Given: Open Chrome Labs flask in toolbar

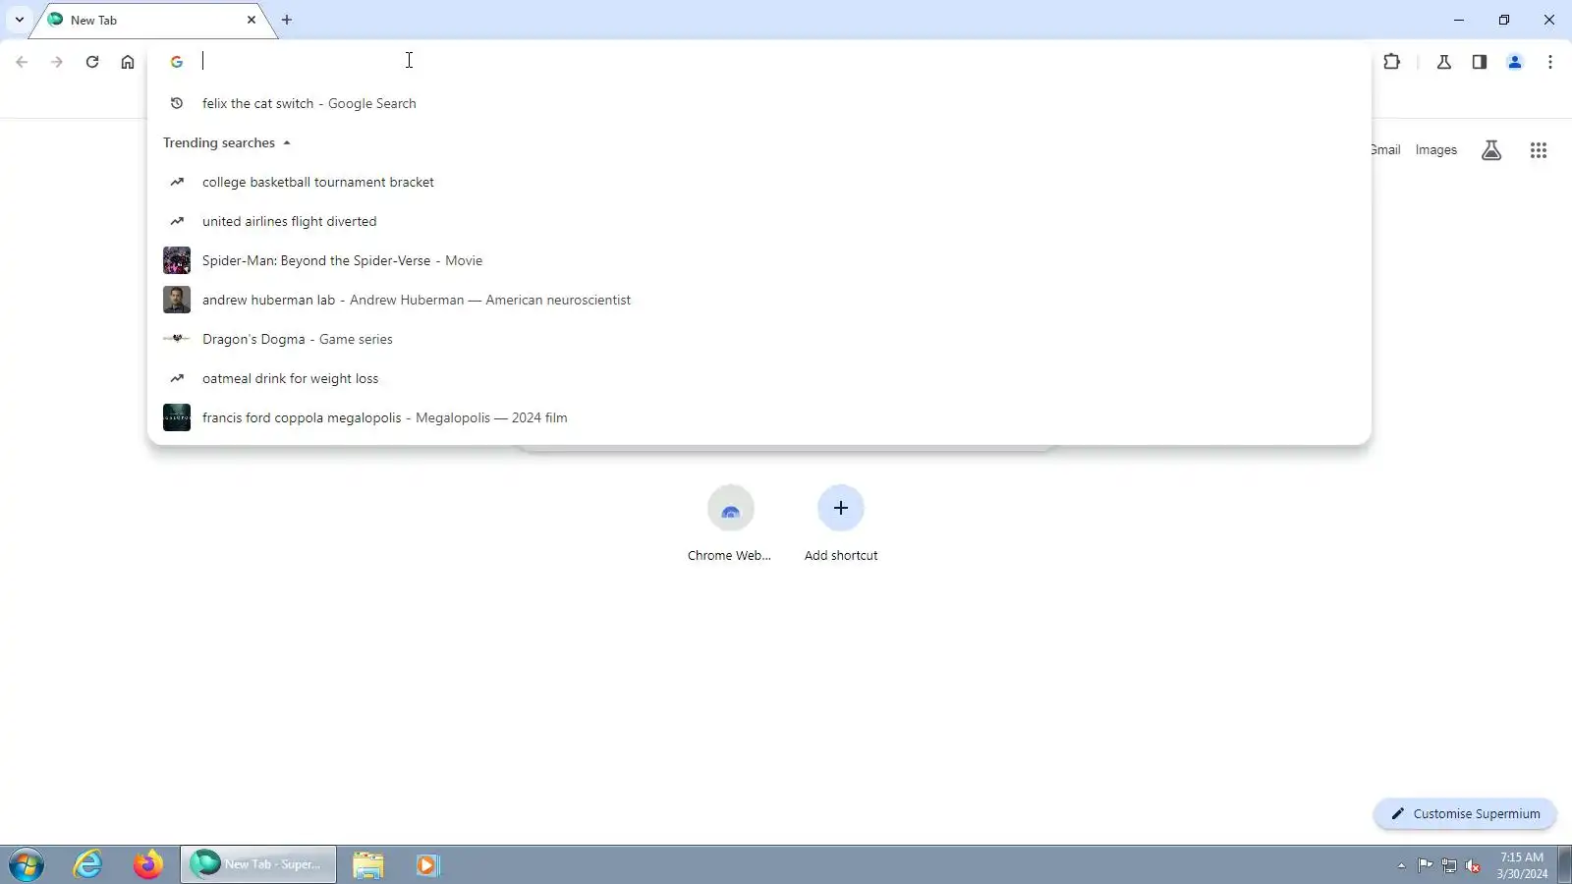Looking at the screenshot, I should coord(1444,62).
